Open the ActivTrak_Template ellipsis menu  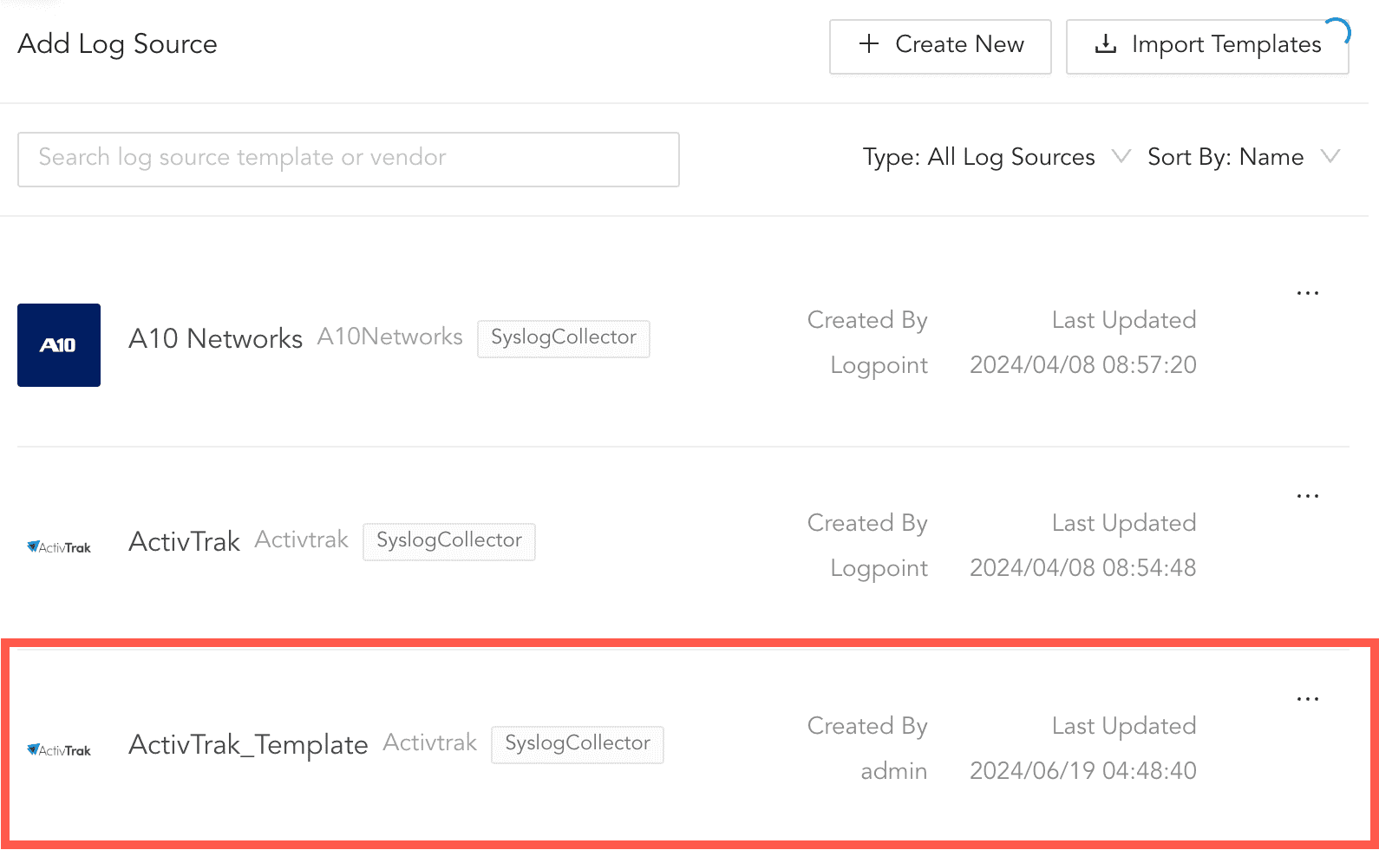pyautogui.click(x=1307, y=699)
